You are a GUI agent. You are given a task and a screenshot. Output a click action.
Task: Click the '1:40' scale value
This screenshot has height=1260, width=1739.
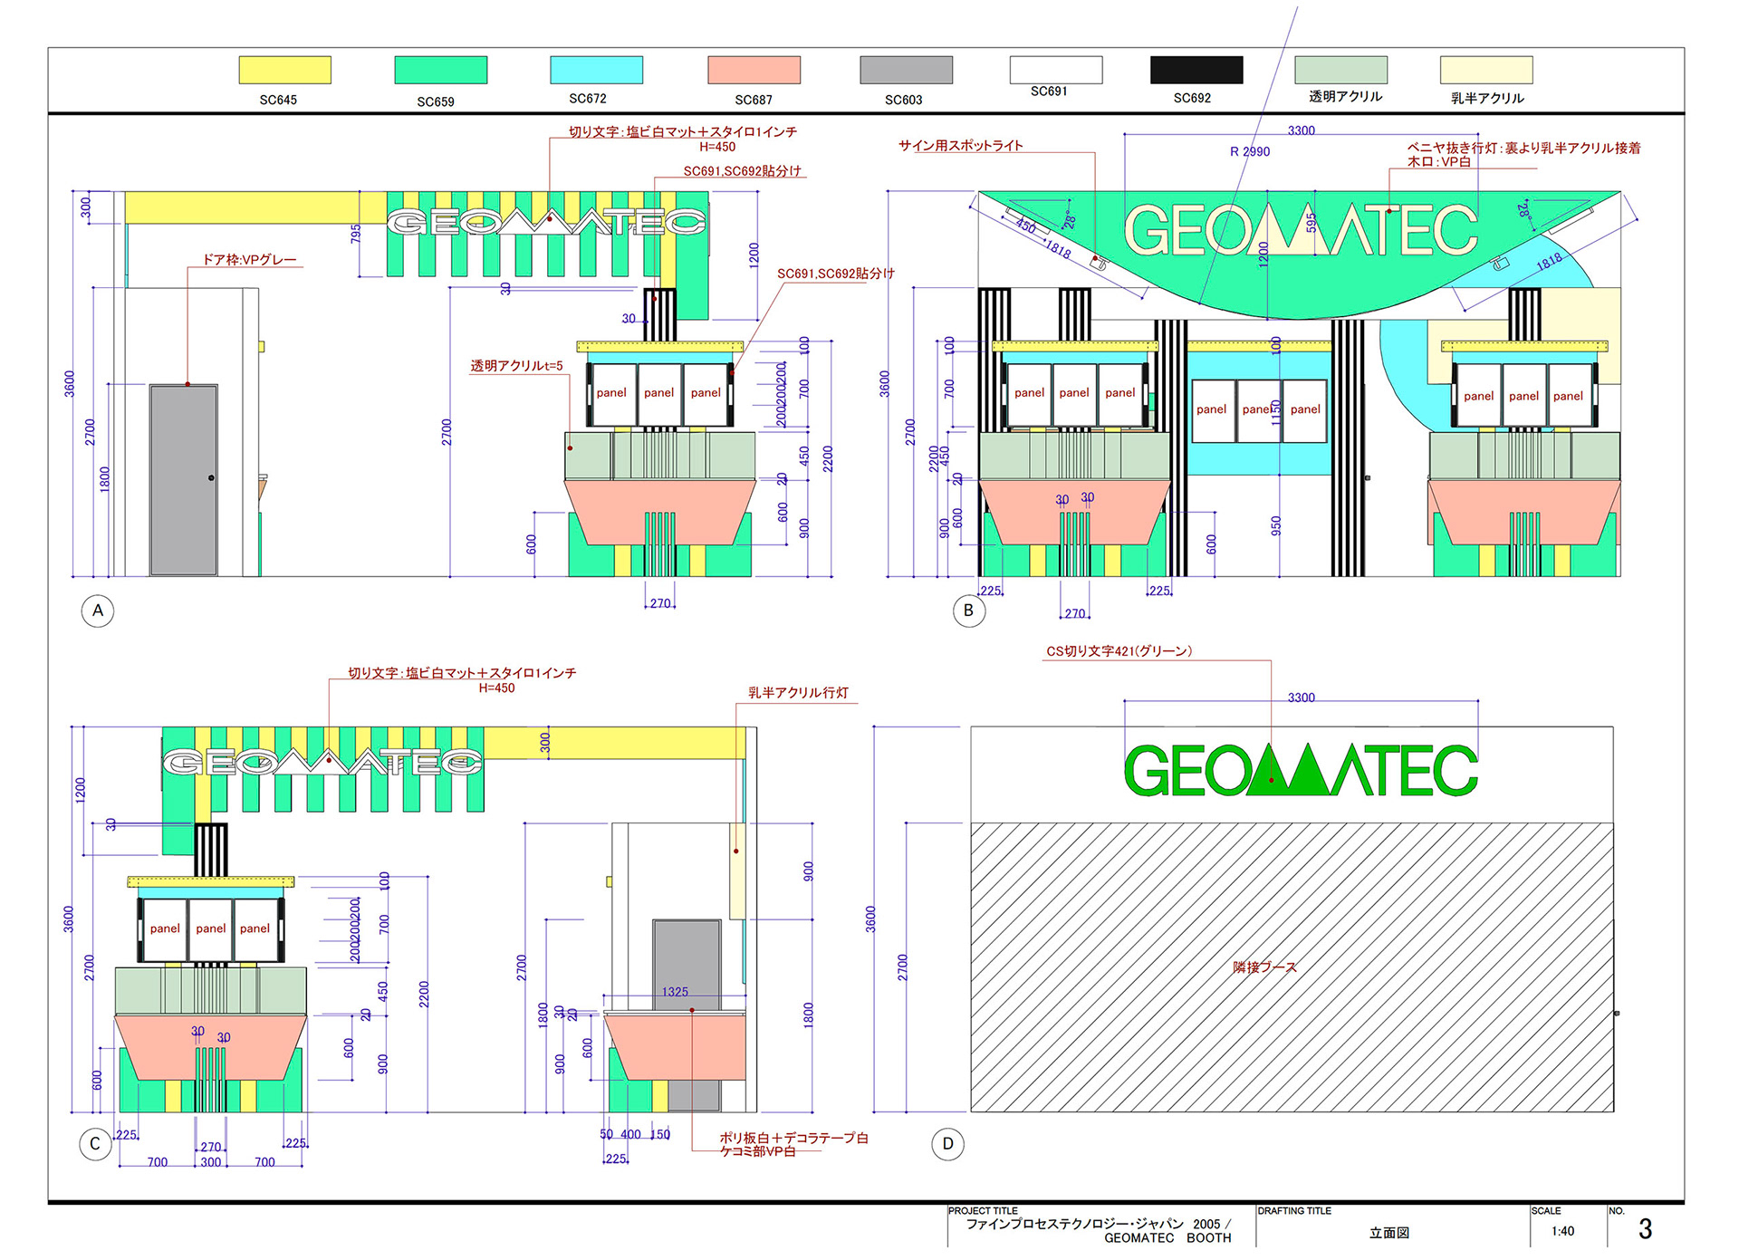(1562, 1231)
